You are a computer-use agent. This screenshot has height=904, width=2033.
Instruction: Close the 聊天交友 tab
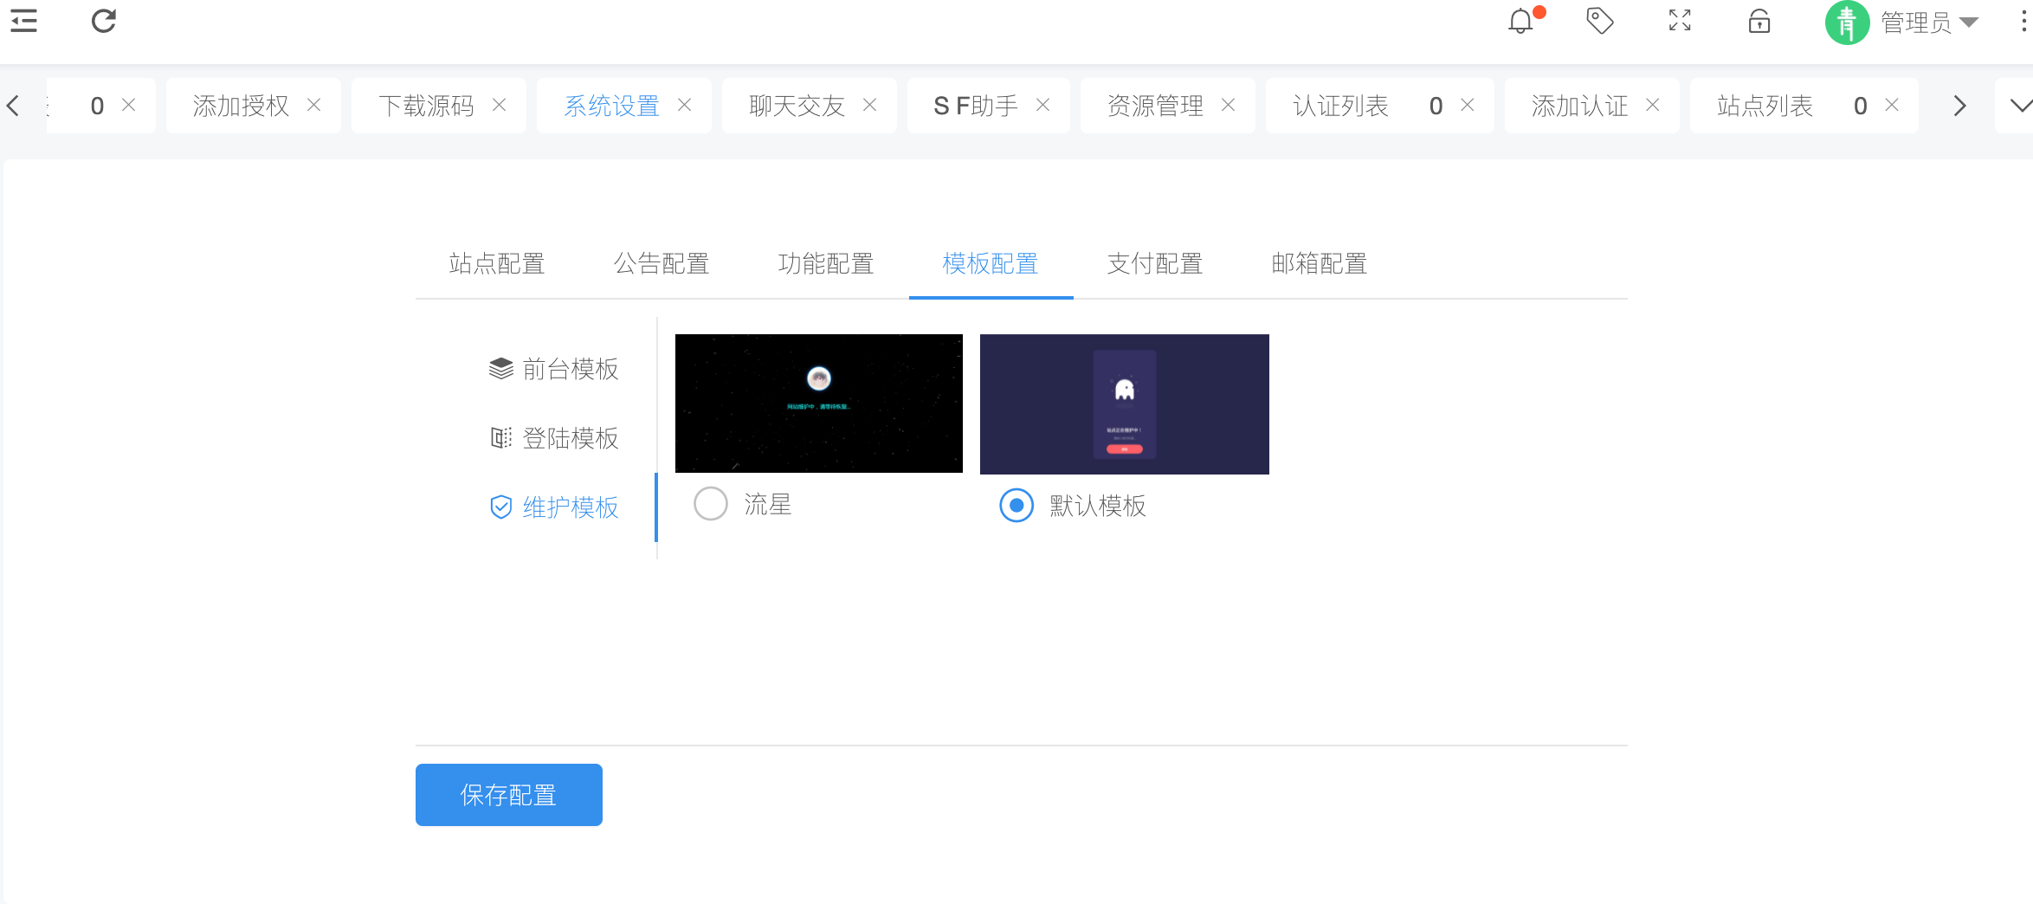(870, 105)
